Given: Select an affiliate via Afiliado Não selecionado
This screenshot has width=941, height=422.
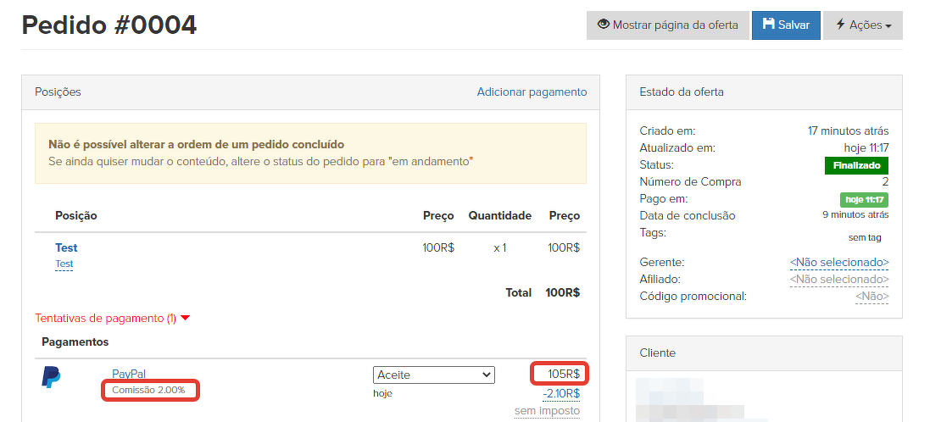Looking at the screenshot, I should coord(838,279).
